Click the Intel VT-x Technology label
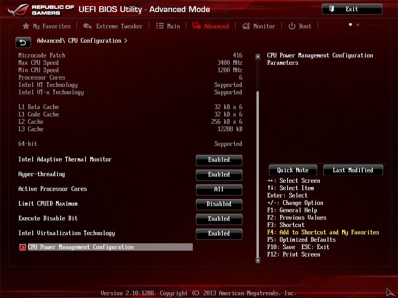398x298 pixels. tap(51, 92)
